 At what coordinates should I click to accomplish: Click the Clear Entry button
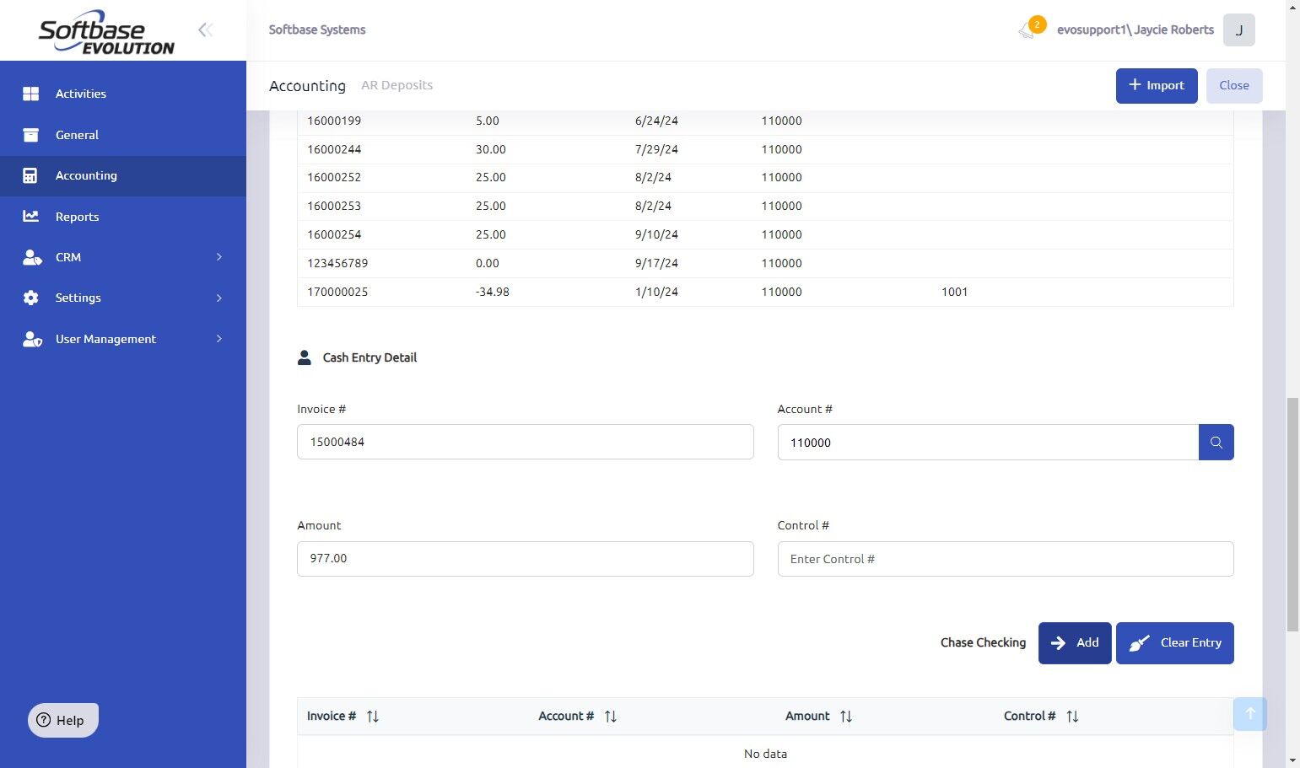(x=1175, y=643)
